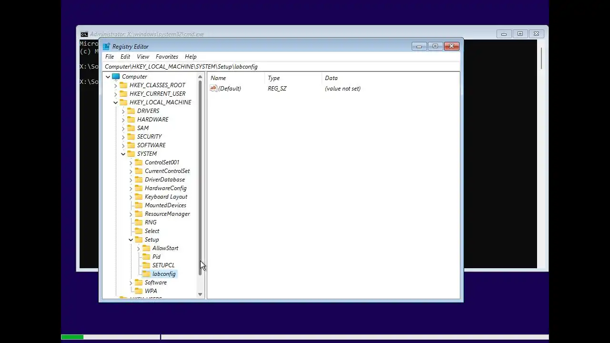This screenshot has height=343, width=610.
Task: Expand the Software key under SYSTEM
Action: (131, 283)
